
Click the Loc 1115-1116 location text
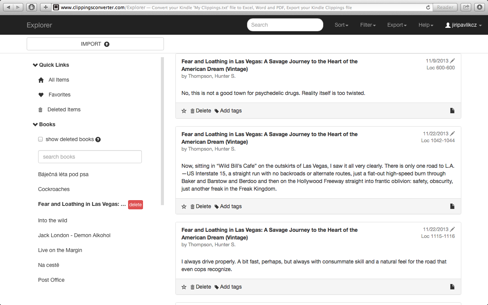438,236
